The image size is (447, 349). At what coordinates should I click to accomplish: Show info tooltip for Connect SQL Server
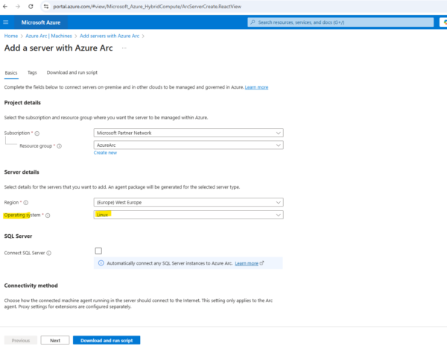49,253
